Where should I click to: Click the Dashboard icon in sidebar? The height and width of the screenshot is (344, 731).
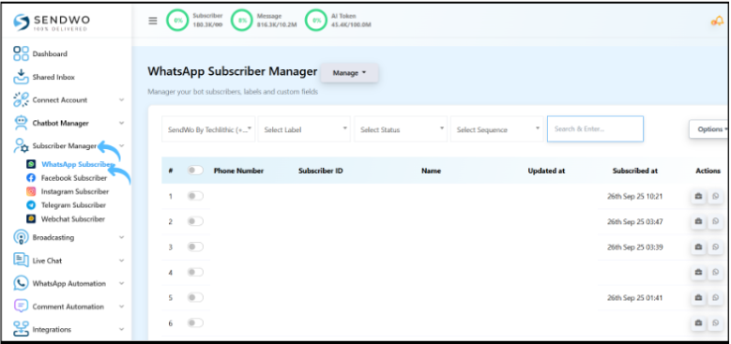point(21,53)
